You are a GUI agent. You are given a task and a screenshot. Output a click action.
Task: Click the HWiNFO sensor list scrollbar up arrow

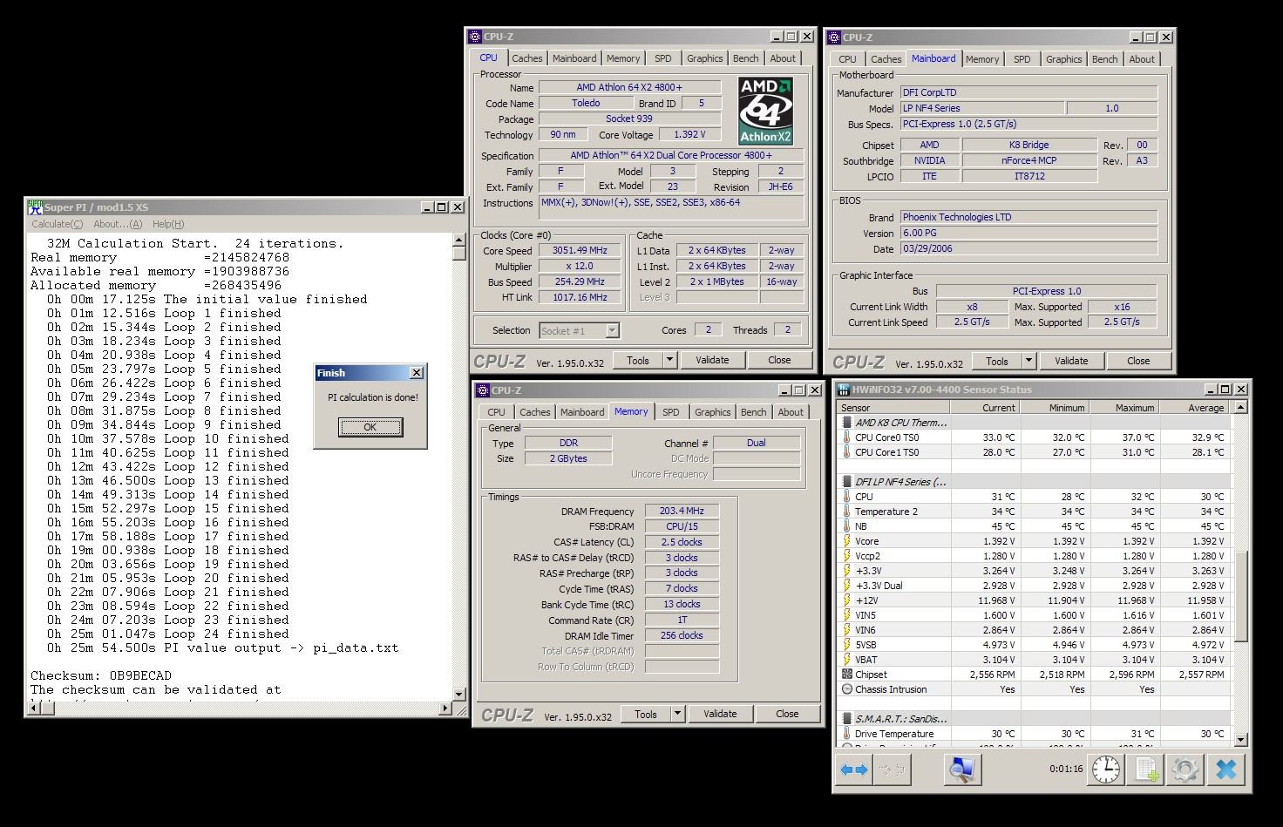coord(1241,407)
